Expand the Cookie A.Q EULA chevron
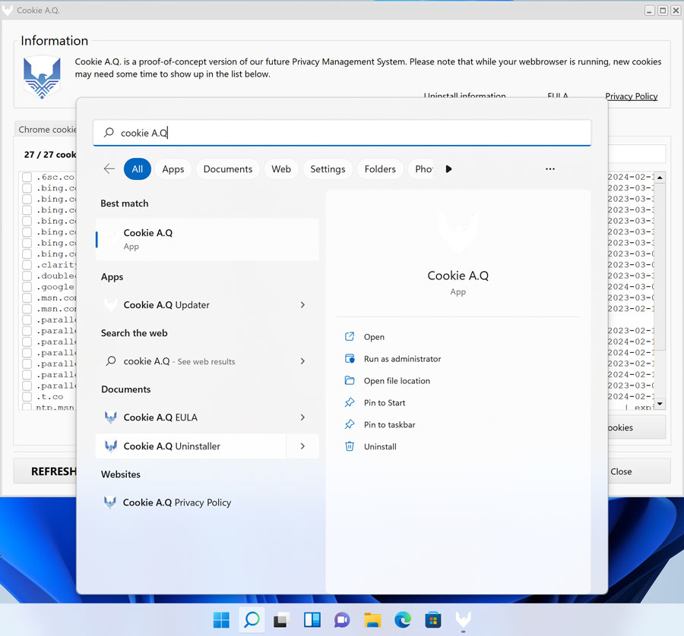Screen dimensions: 684x636 point(302,417)
